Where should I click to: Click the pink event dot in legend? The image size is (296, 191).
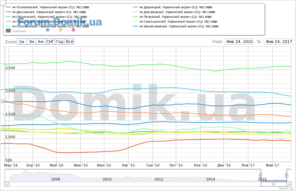(x=73, y=30)
